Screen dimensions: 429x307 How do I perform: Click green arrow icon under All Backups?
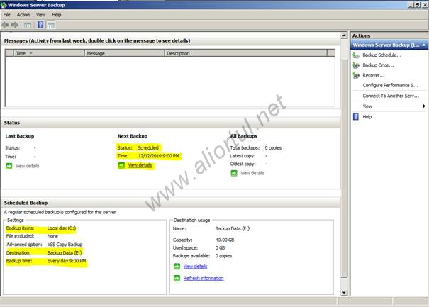click(x=234, y=173)
